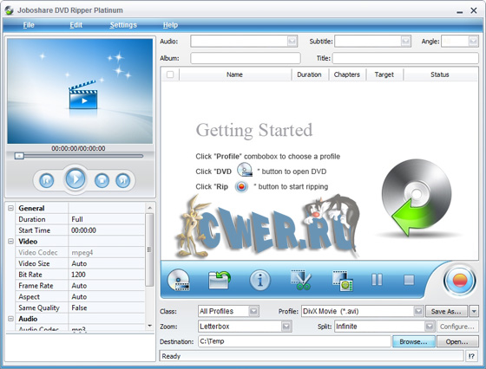Collapse the Video properties group
Viewport: 486px width, 369px height.
tap(10, 242)
